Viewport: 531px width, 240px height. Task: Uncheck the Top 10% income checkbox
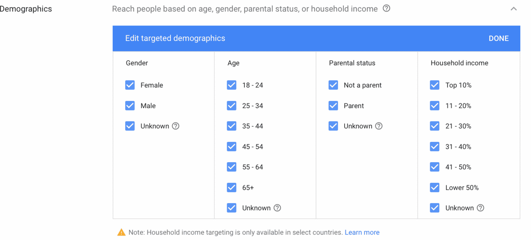[435, 85]
